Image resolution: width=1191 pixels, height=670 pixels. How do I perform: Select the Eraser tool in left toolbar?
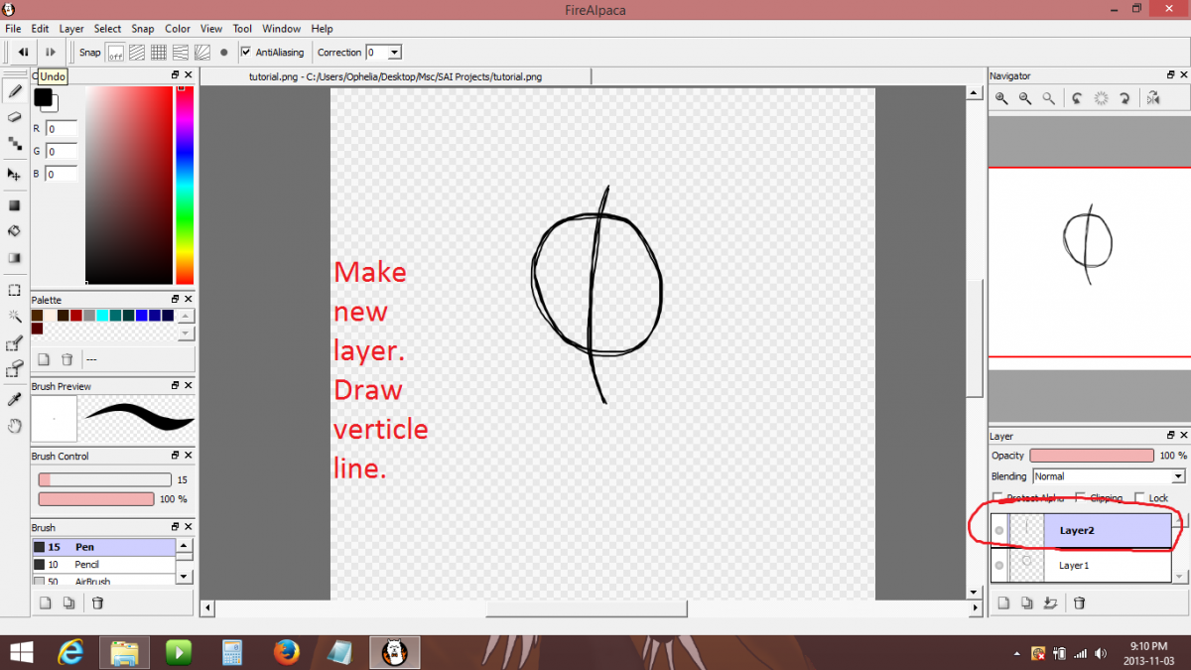pyautogui.click(x=15, y=117)
